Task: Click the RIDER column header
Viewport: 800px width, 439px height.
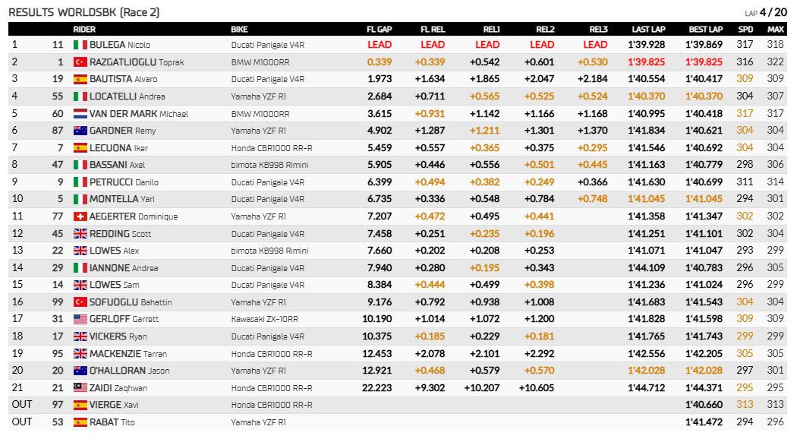Action: tap(84, 30)
